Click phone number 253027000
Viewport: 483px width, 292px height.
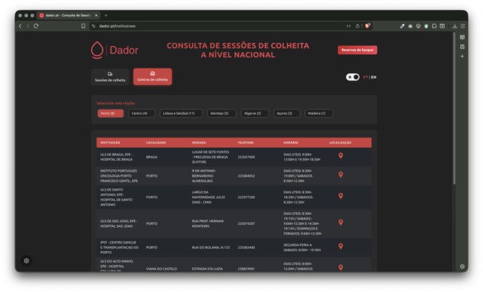[x=246, y=157]
